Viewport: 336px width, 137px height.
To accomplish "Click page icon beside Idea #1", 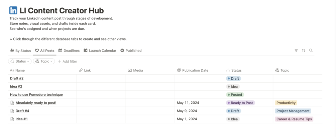I will [x=12, y=119].
